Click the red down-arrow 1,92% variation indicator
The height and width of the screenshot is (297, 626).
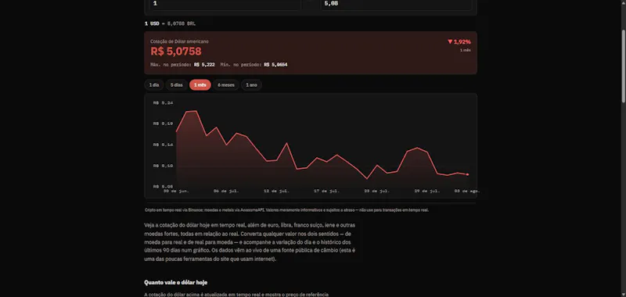pos(459,42)
